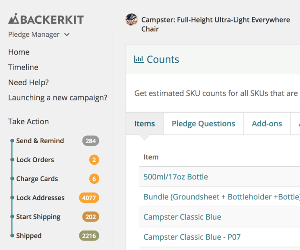Open the 500ml/17oz Bottle item

click(x=176, y=177)
